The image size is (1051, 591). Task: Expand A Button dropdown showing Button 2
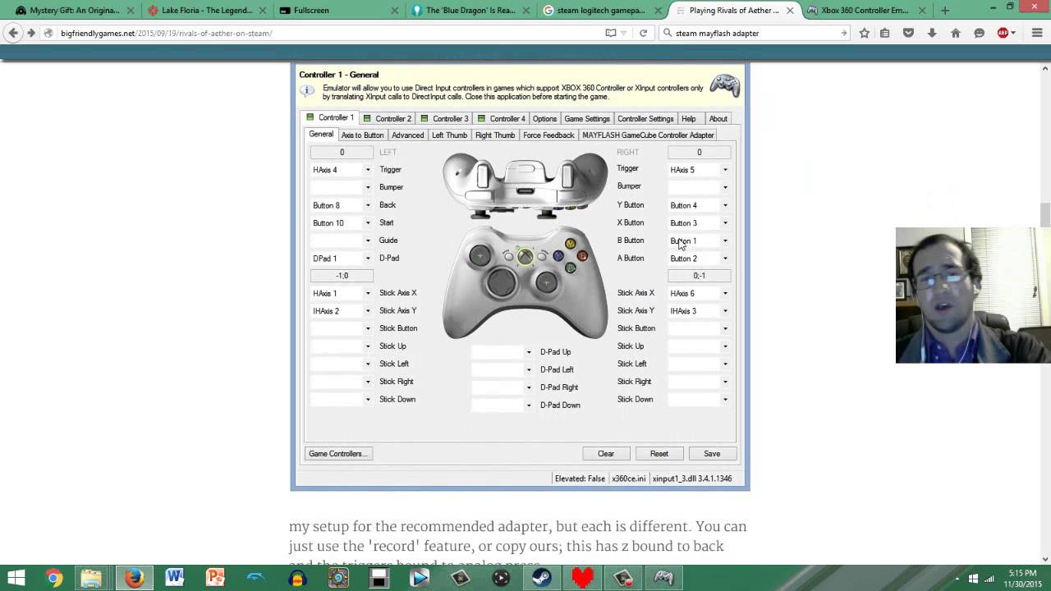click(725, 259)
